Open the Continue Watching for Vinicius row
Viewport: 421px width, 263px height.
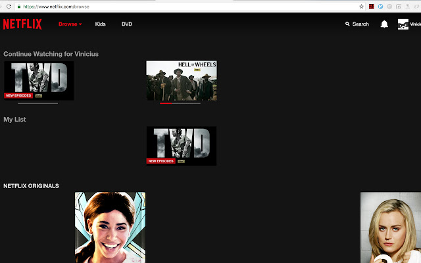pos(51,54)
